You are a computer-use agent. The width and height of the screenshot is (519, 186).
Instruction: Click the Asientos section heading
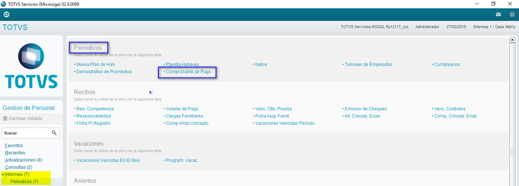[85, 181]
